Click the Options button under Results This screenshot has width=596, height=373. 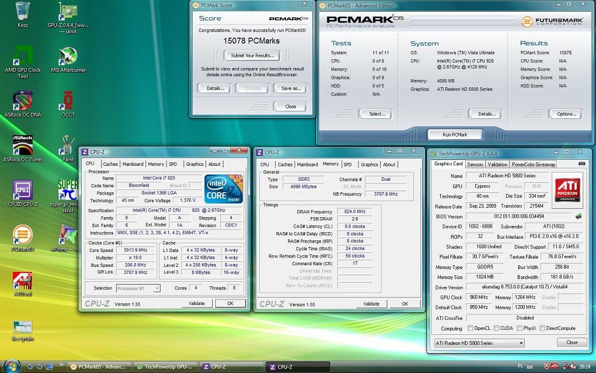tap(566, 114)
